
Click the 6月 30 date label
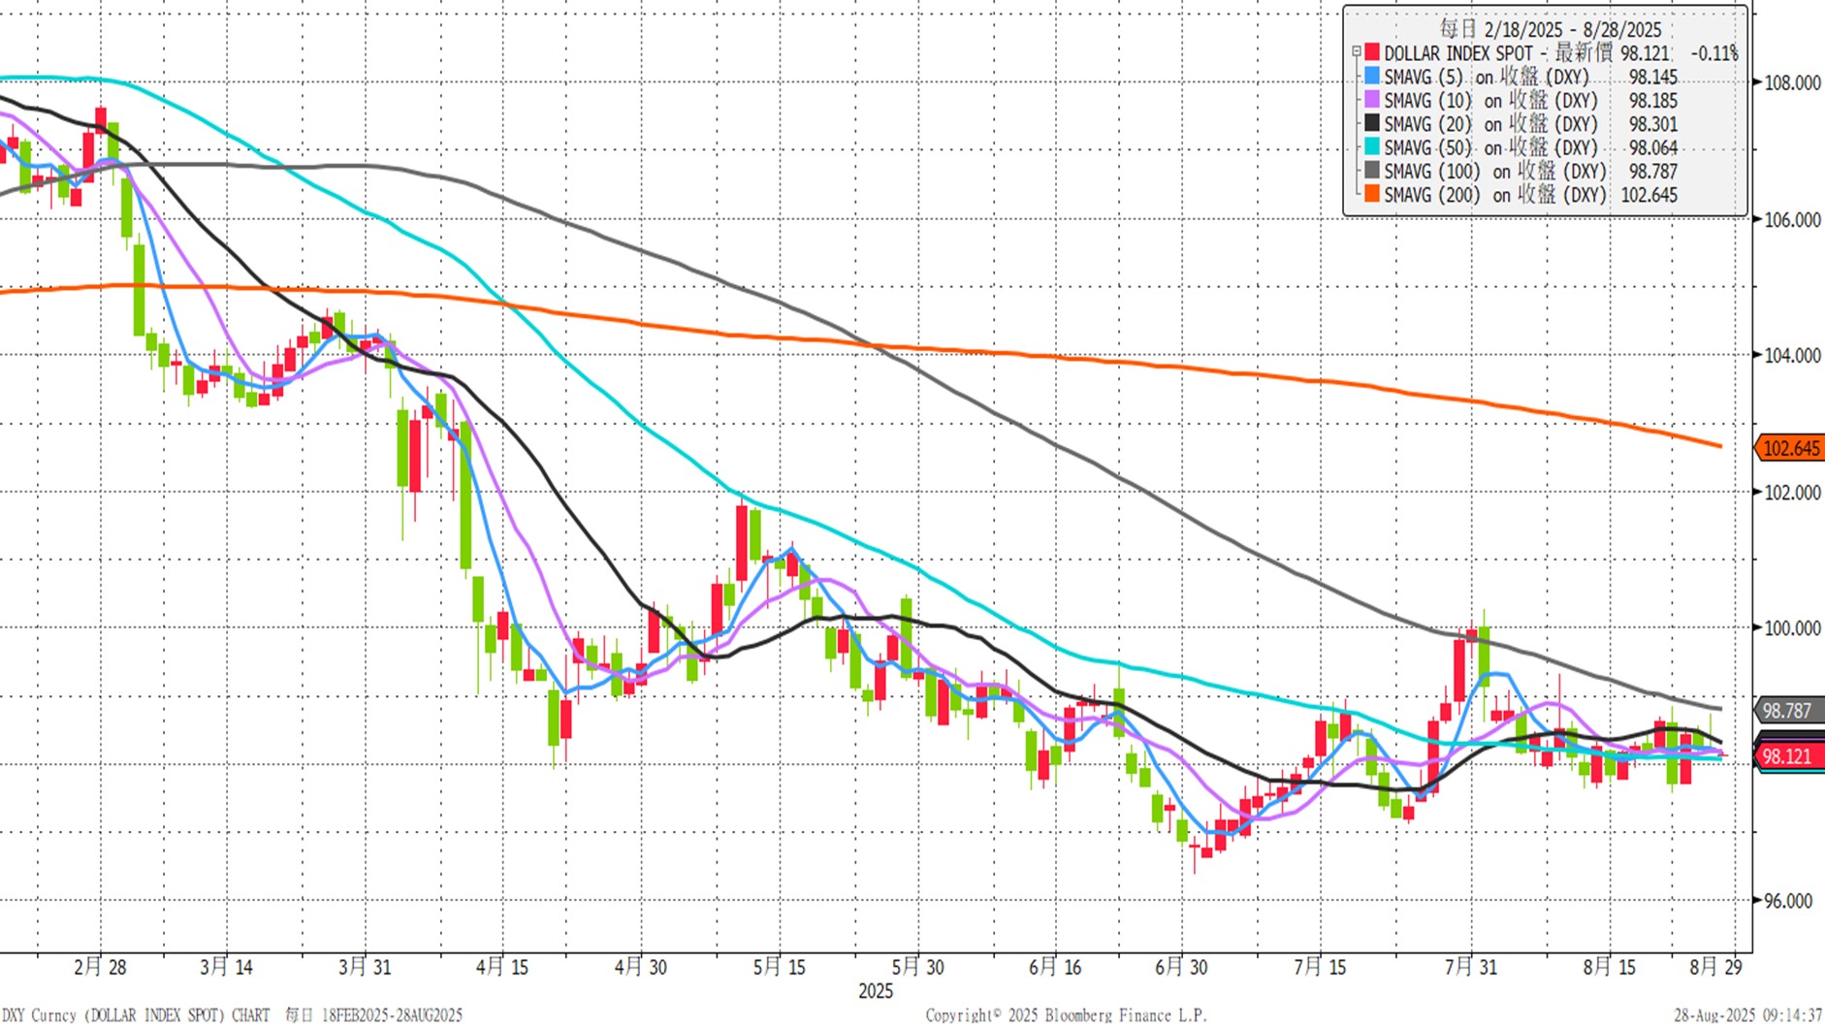pyautogui.click(x=1181, y=967)
